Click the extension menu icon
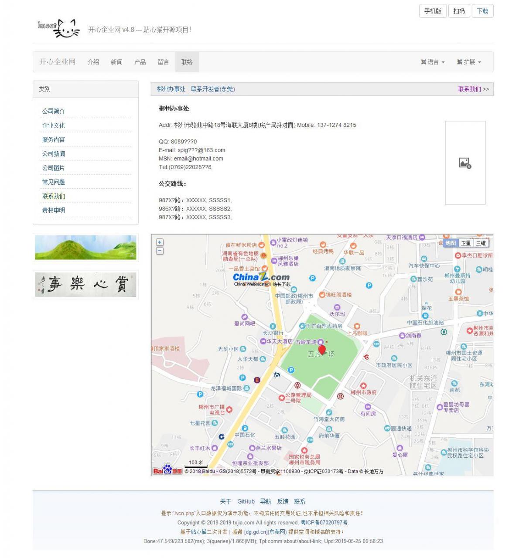The height and width of the screenshot is (558, 526). (x=459, y=62)
